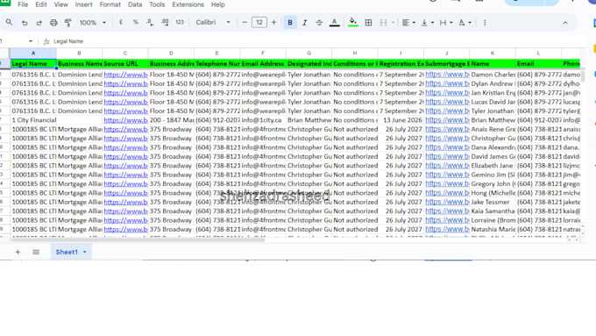Open more number formats 123
596x336 pixels.
pyautogui.click(x=180, y=23)
